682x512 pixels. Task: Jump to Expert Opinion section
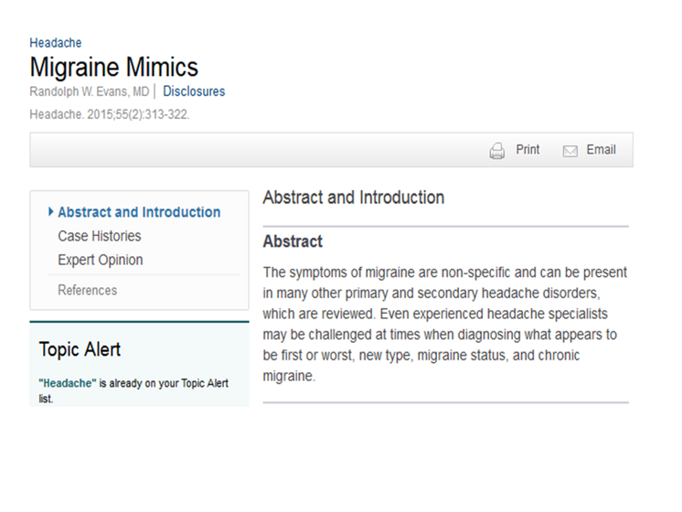tap(101, 260)
